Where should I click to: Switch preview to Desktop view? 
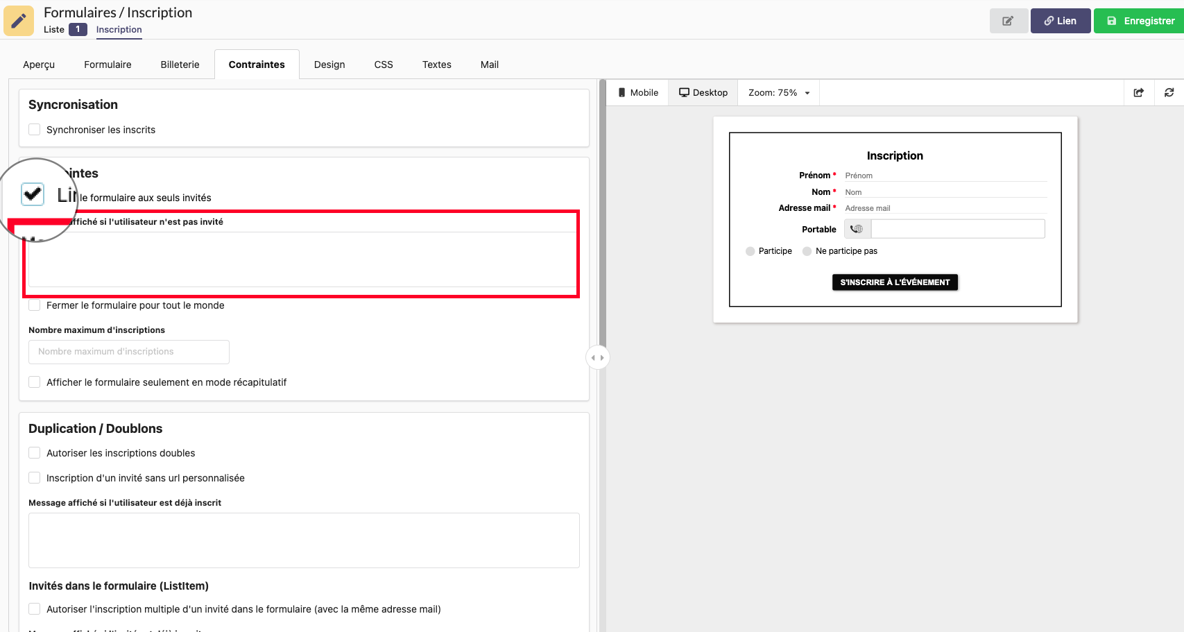[703, 92]
